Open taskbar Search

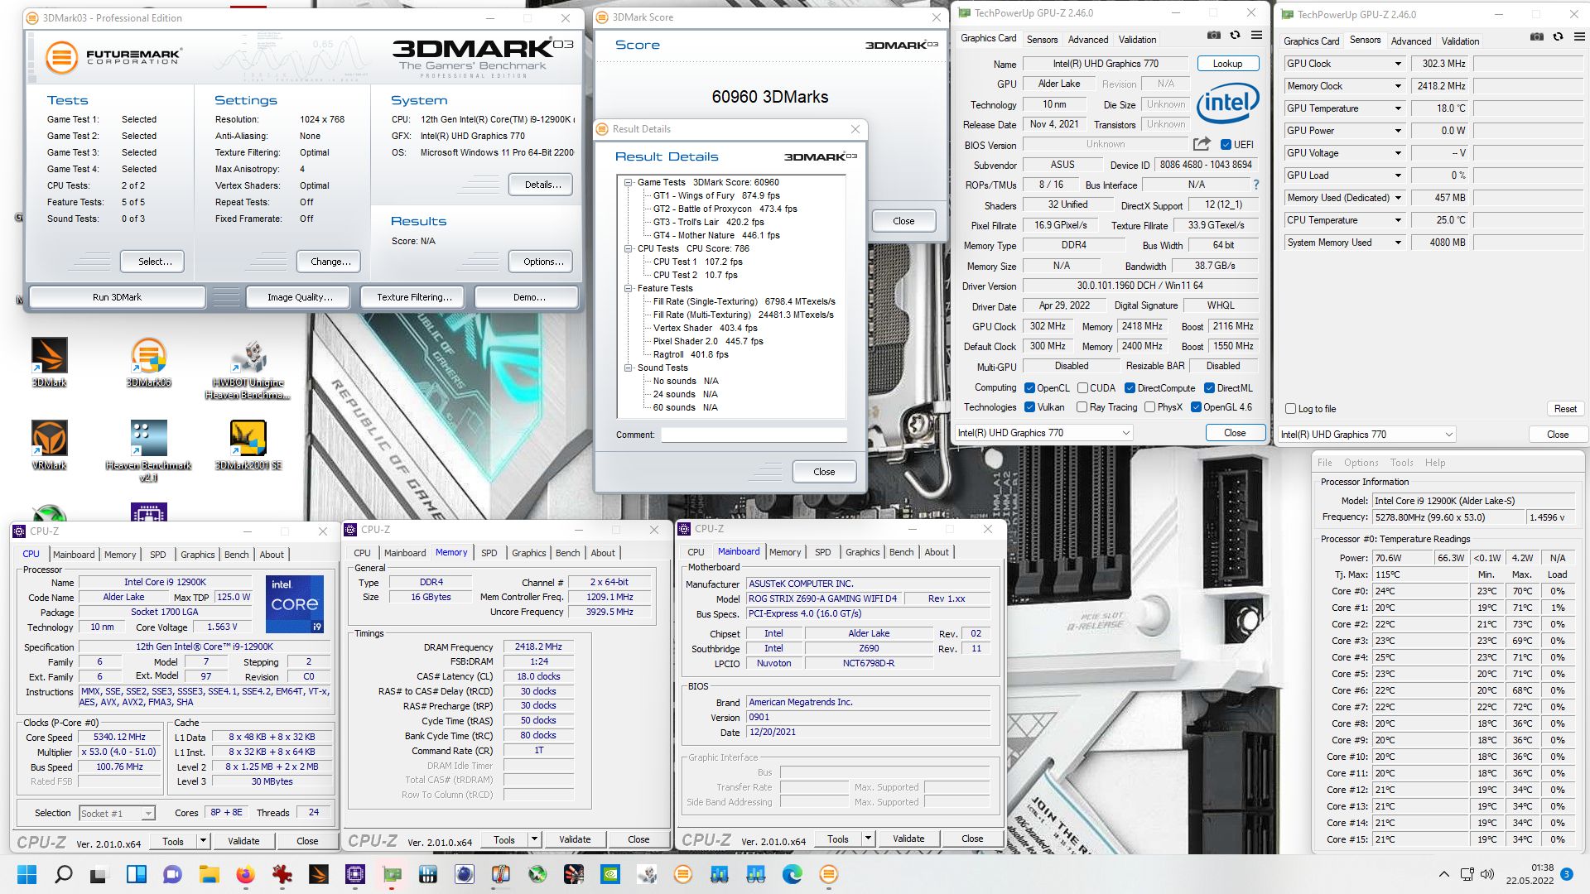(x=63, y=874)
